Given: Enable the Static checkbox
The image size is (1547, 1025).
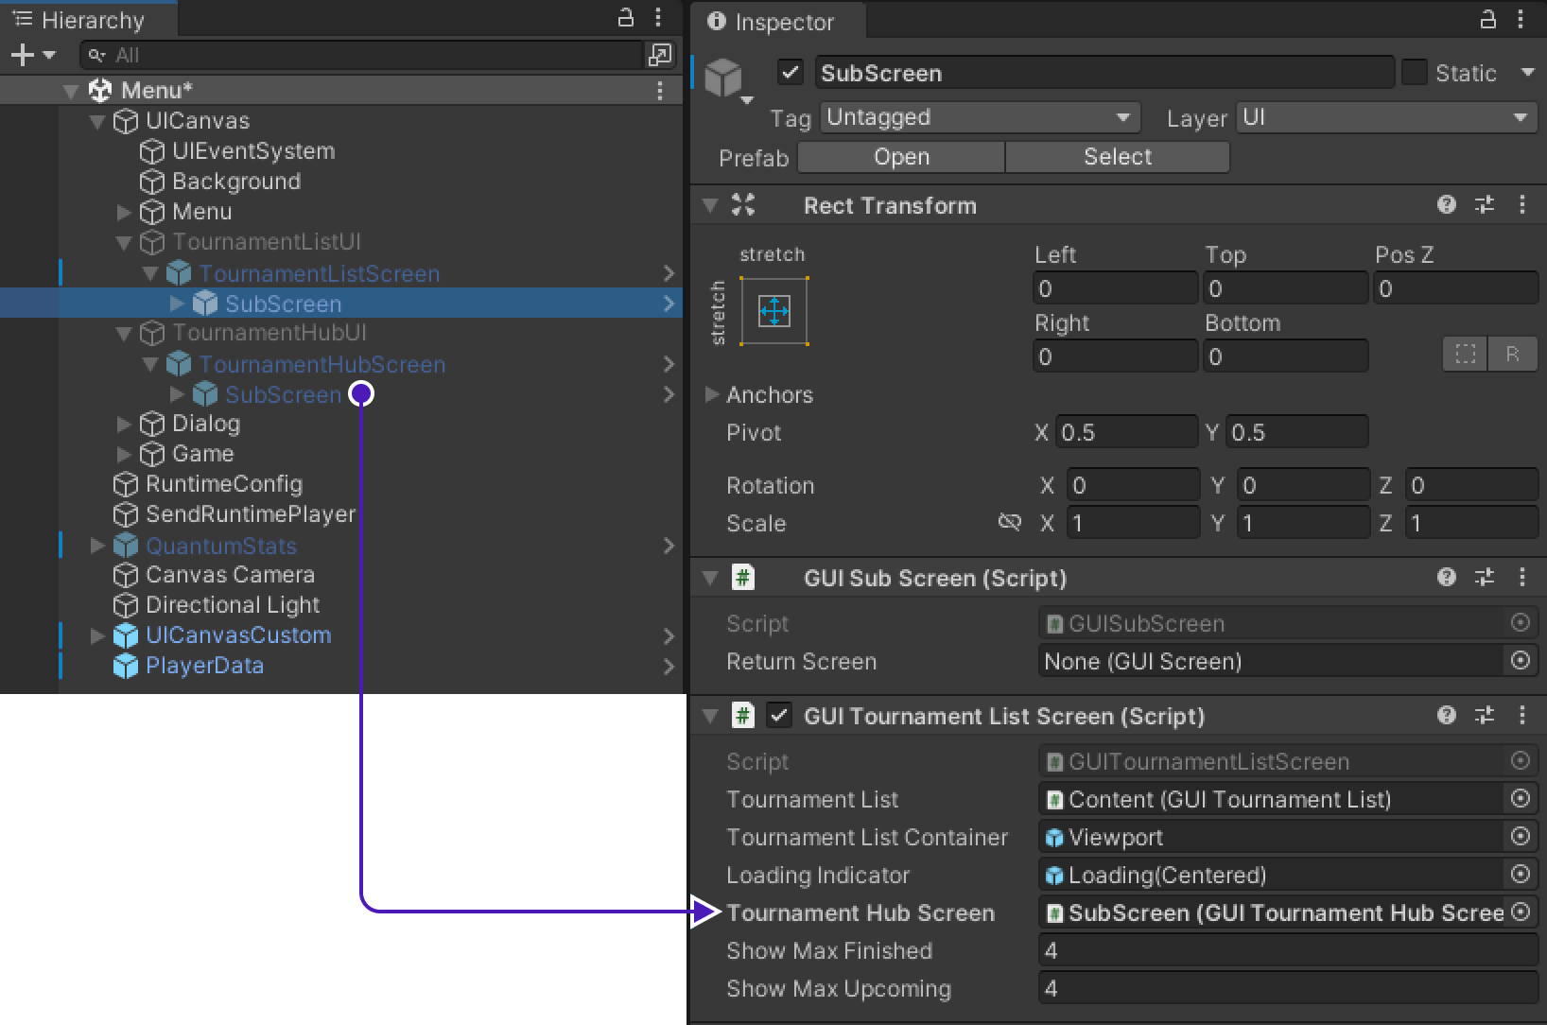Looking at the screenshot, I should click(x=1415, y=73).
